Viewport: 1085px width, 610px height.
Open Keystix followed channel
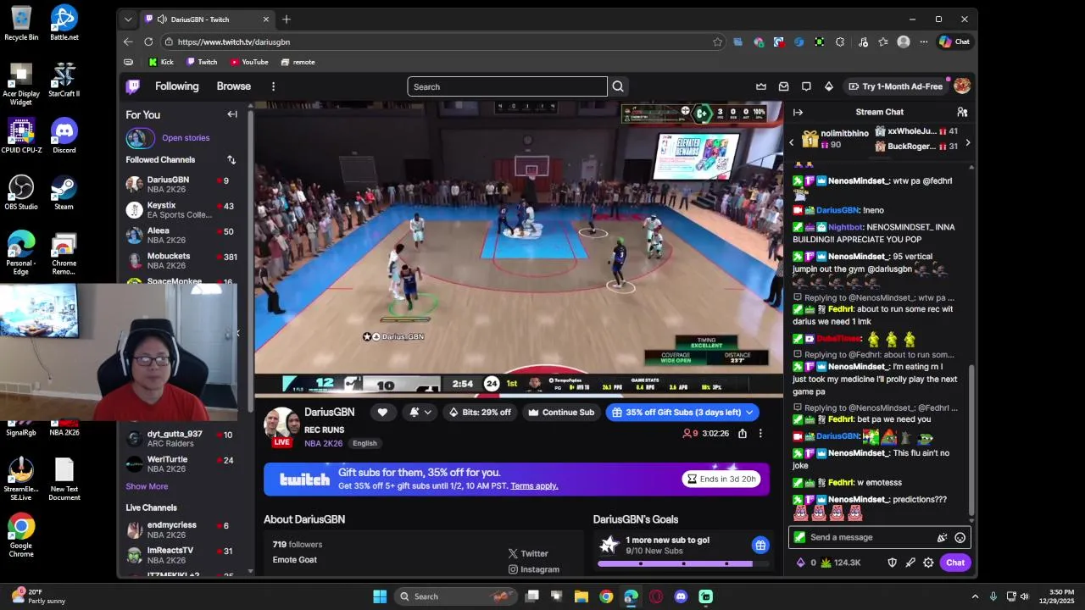point(181,210)
